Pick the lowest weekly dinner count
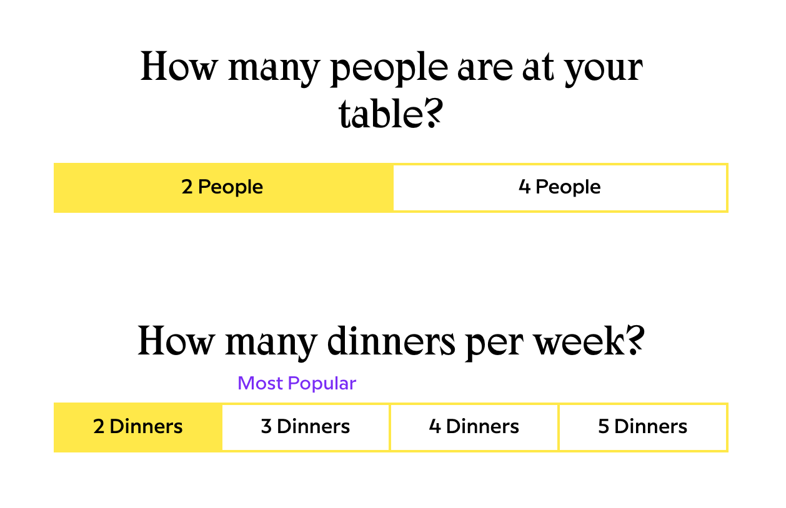 coord(138,427)
